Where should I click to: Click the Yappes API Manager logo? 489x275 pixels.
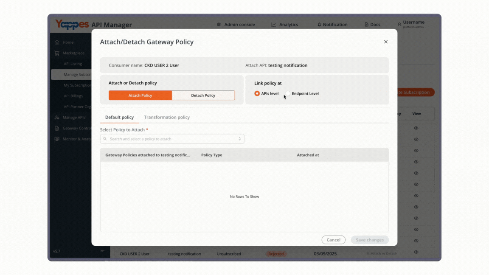coord(93,24)
